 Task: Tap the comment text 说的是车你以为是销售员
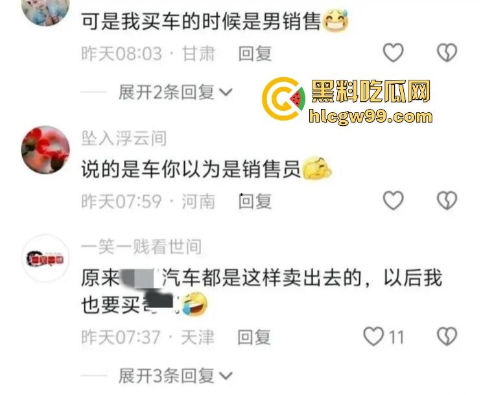click(x=191, y=169)
